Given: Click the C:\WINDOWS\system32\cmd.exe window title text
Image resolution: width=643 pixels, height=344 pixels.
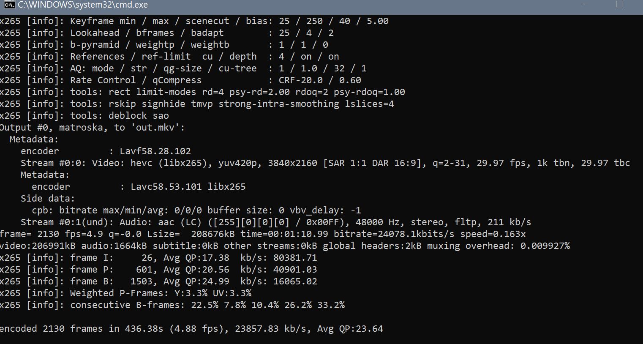Looking at the screenshot, I should click(x=82, y=5).
